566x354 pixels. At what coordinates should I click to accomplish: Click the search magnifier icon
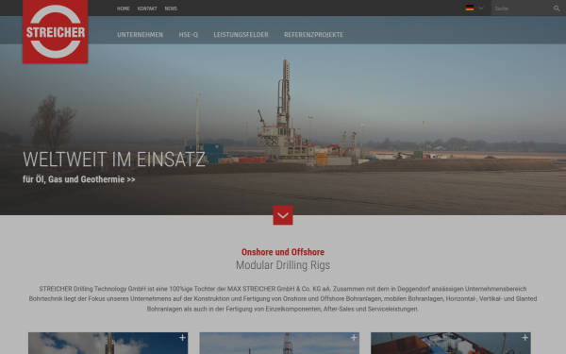point(557,8)
